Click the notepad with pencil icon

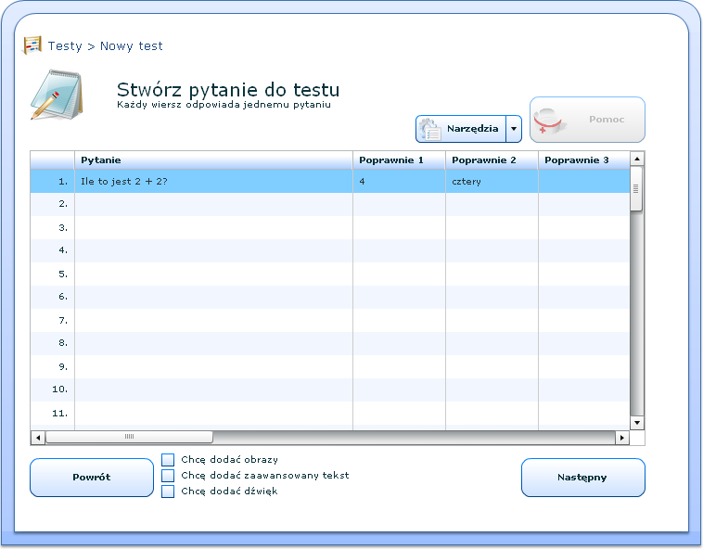pos(57,95)
